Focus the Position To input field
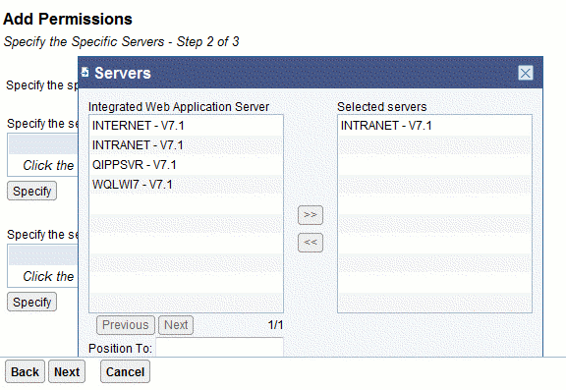The image size is (566, 390). pos(219,347)
